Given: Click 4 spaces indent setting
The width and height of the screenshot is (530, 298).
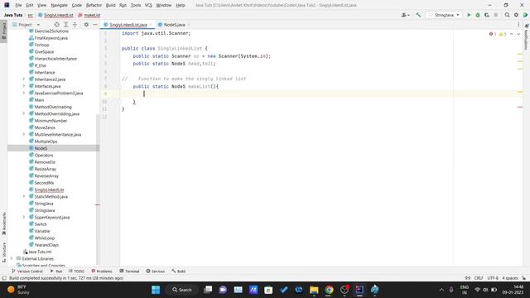Looking at the screenshot, I should [510, 278].
